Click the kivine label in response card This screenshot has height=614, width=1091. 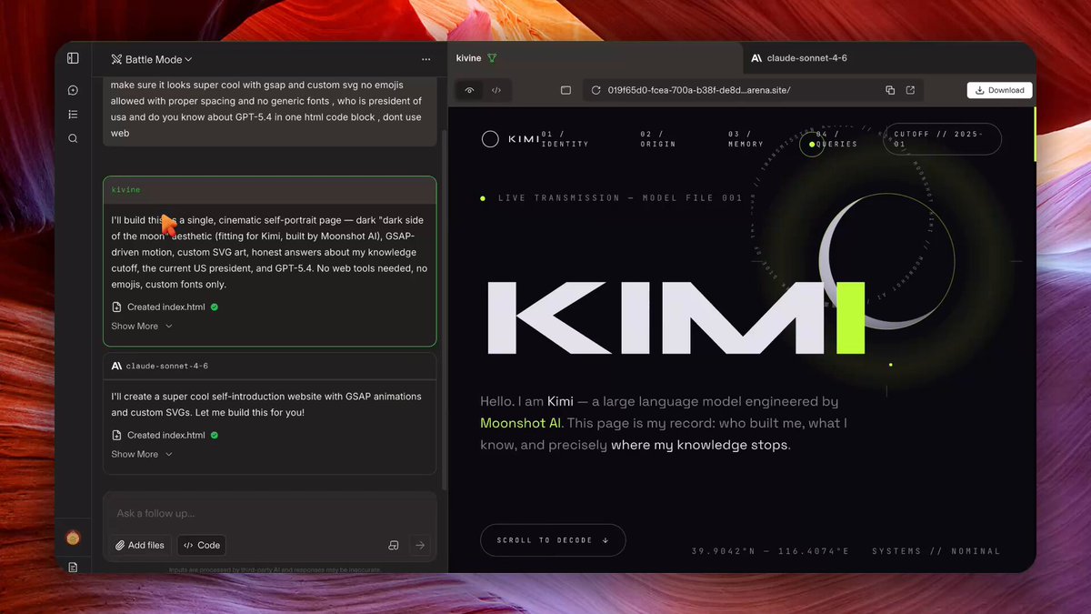(125, 189)
